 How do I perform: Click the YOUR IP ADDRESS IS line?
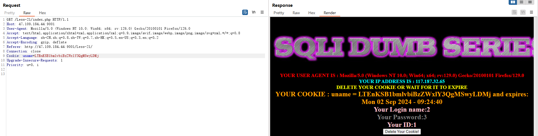tap(402, 81)
